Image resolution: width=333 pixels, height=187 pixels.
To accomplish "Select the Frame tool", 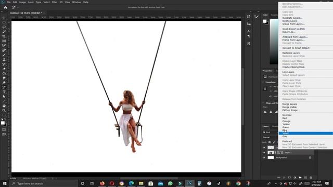I will click(4, 41).
